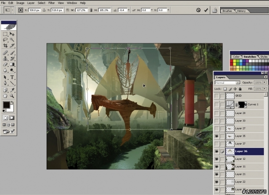This screenshot has width=269, height=195.
Task: Pick the red swatch in Swatches panel
Action: coord(232,61)
